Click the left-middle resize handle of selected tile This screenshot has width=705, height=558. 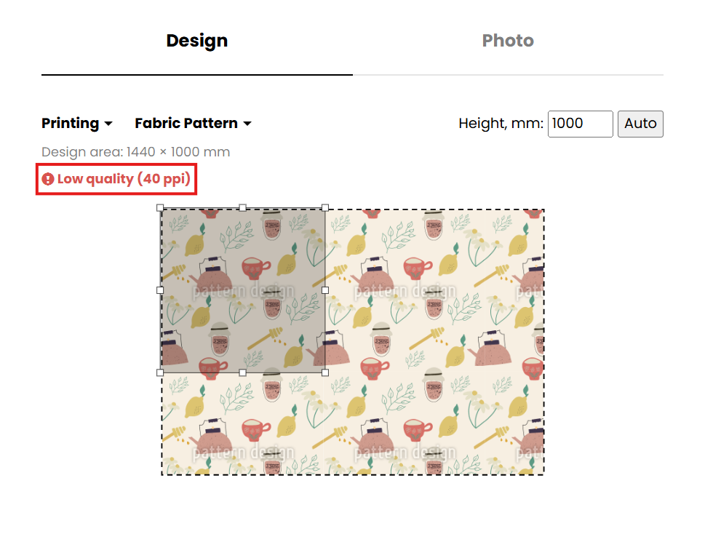[x=160, y=290]
